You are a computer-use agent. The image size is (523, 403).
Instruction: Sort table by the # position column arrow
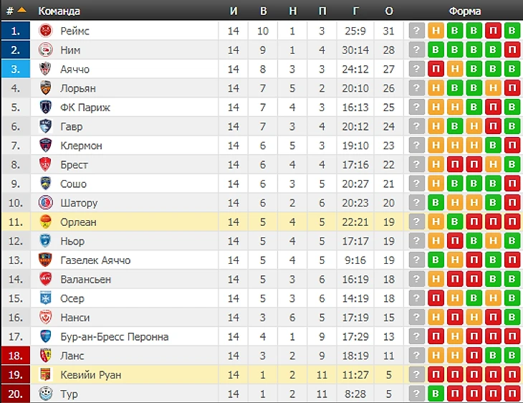click(21, 10)
